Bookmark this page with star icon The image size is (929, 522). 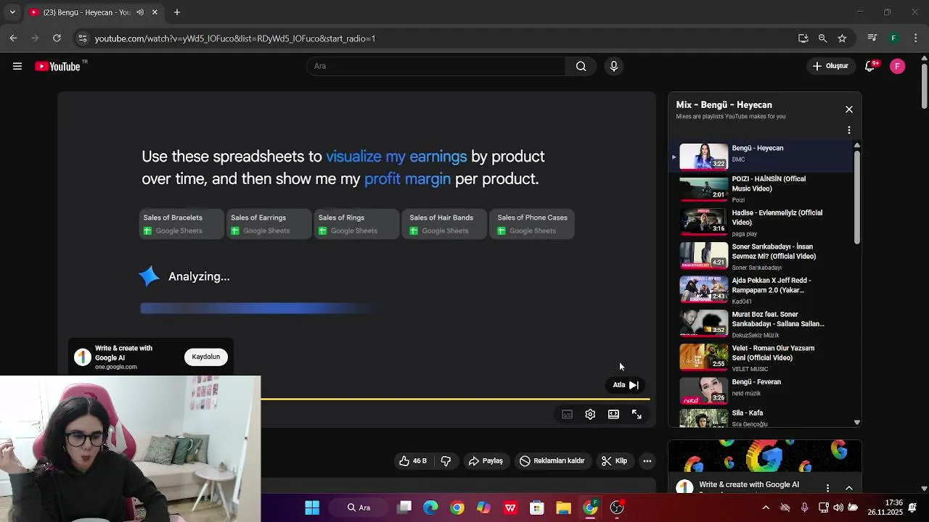click(842, 38)
